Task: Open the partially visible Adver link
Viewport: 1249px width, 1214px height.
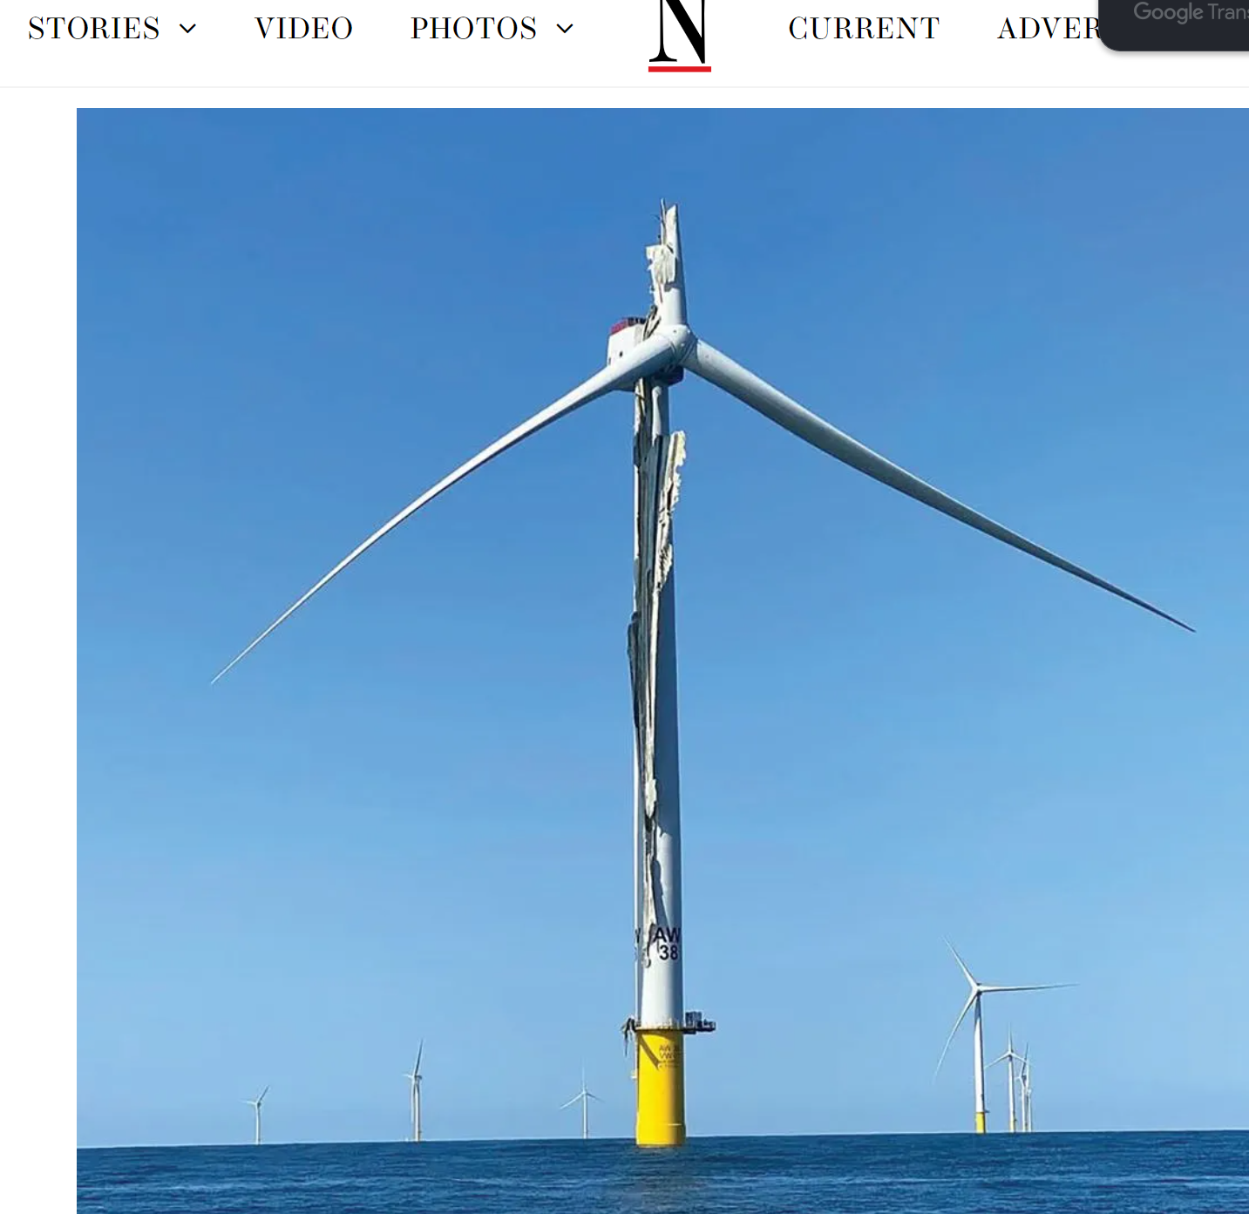Action: click(x=1049, y=29)
